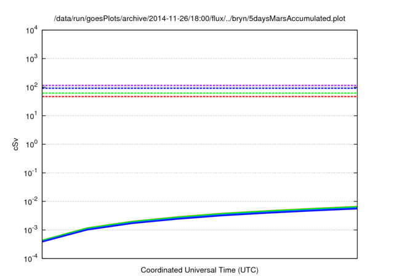Click the 10^-3 axis tick label
The image size is (394, 276).
pos(31,230)
